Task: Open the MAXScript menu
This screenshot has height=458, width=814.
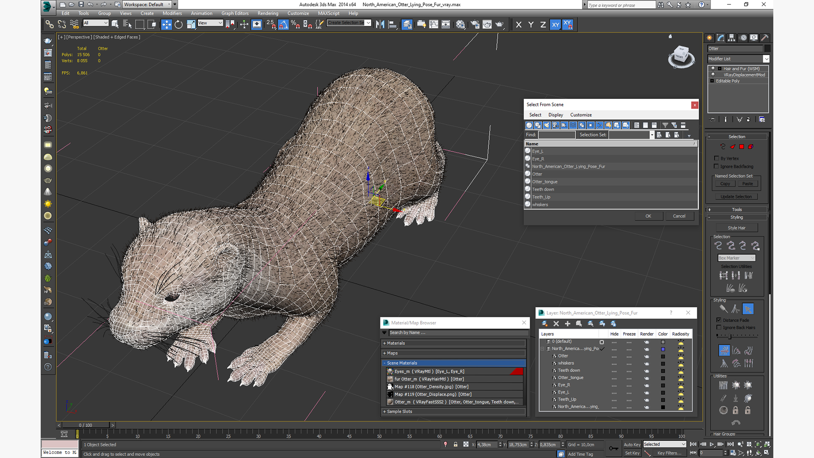Action: click(329, 13)
